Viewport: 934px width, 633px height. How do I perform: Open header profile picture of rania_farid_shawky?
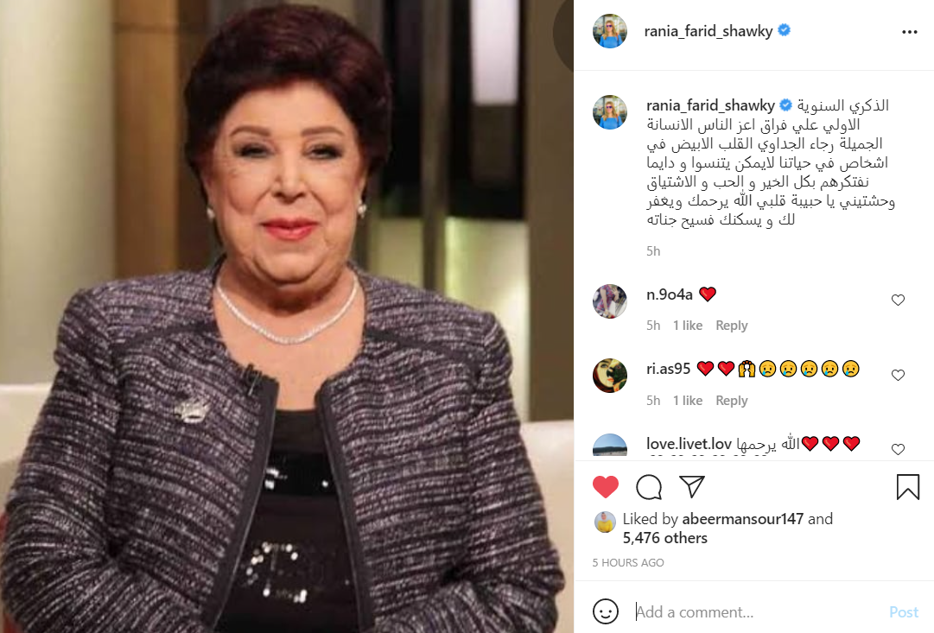[610, 31]
